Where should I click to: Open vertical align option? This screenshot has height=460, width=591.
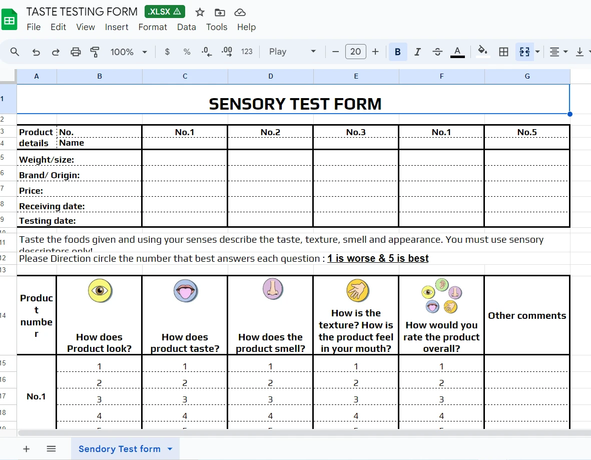click(x=580, y=52)
